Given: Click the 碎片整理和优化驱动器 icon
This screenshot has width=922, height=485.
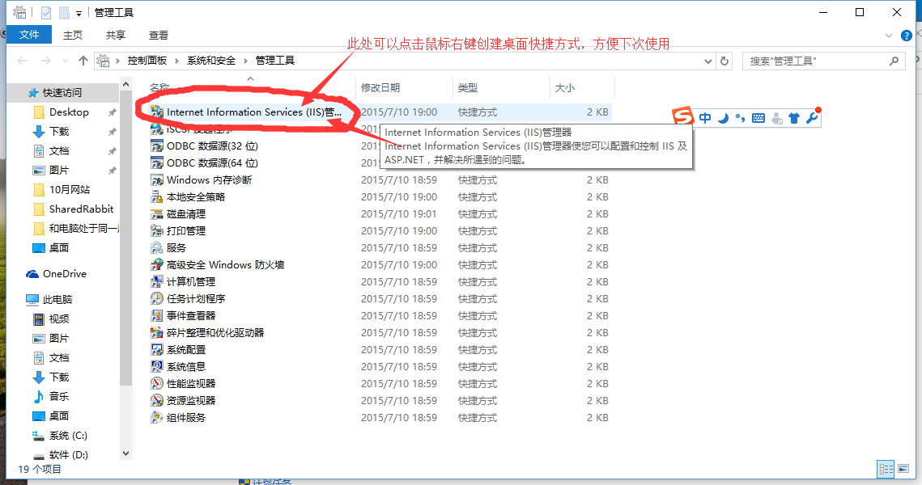Looking at the screenshot, I should (x=156, y=333).
